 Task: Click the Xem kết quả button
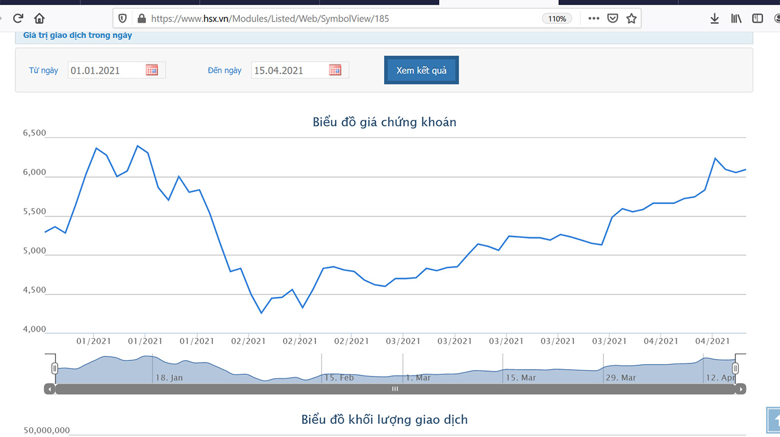(421, 70)
